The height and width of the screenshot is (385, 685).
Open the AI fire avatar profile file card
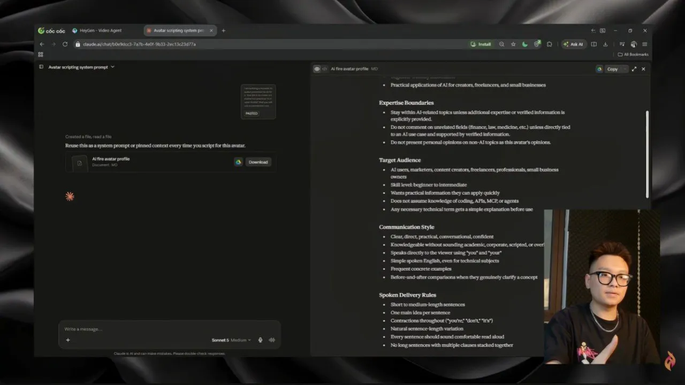171,162
